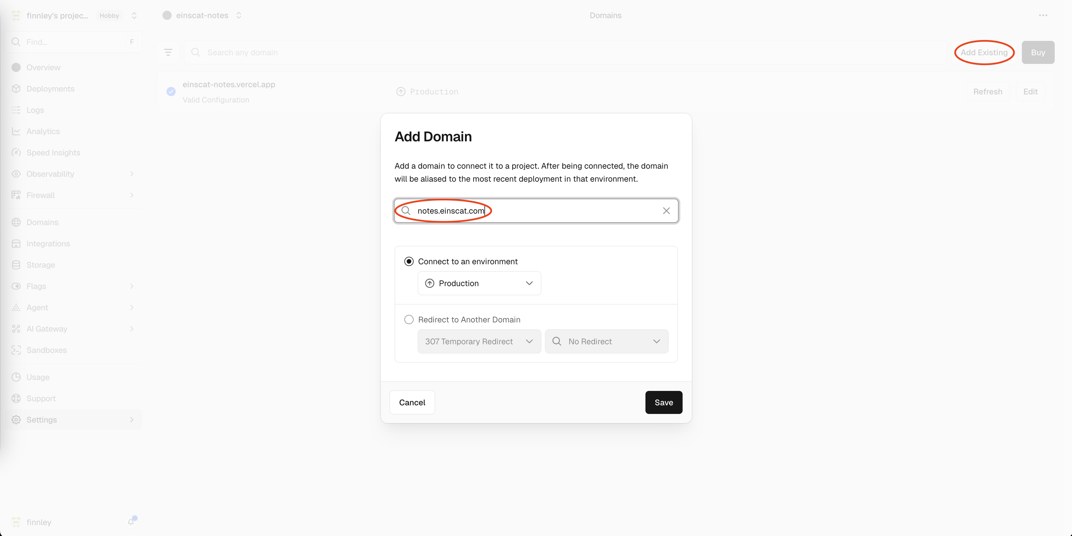
Task: Expand the Observability sidebar section
Action: pos(132,174)
